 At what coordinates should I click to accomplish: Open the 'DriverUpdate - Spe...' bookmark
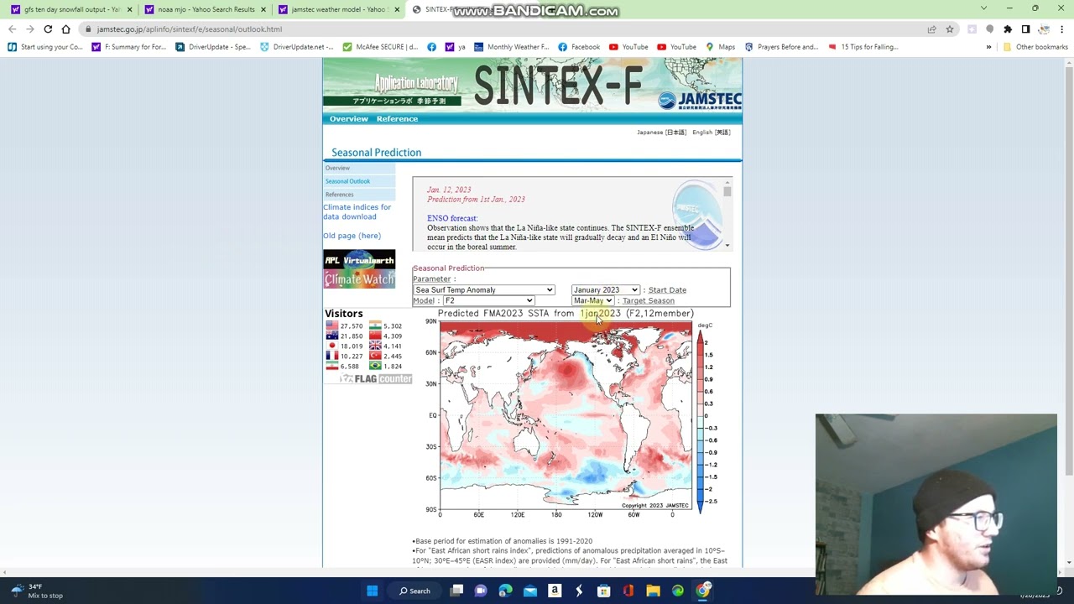pos(213,47)
